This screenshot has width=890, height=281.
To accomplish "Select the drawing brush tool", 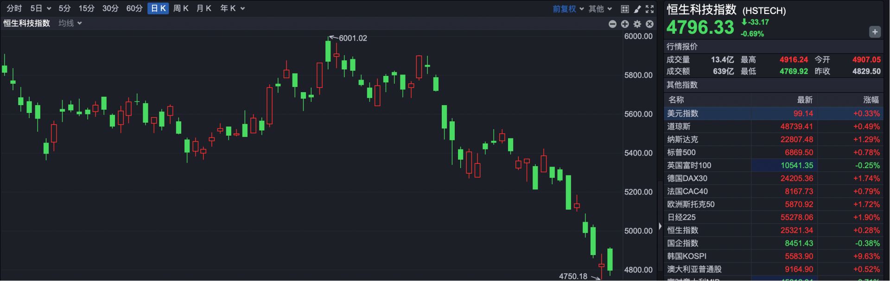I will (637, 9).
